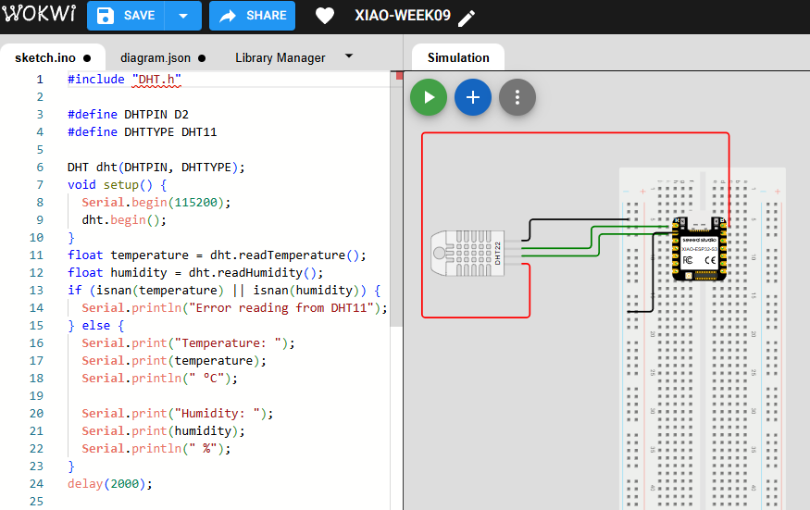810x510 pixels.
Task: Click line number 24 in the gutter
Action: pyautogui.click(x=36, y=484)
